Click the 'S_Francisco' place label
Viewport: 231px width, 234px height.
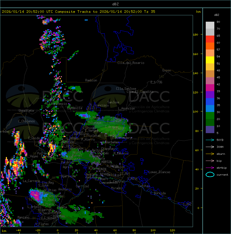(99, 105)
